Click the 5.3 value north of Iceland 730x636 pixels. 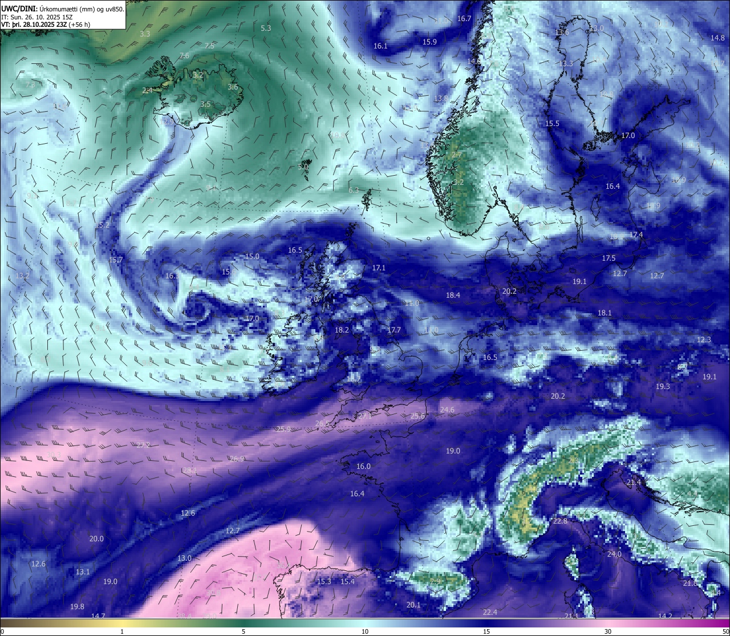(266, 28)
